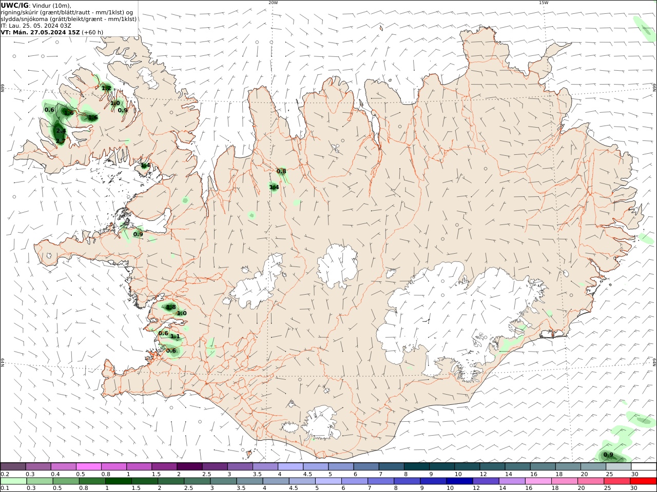Screen dimensions: 657x492
Task: Click the UWC/IG title text
Action: (14, 5)
